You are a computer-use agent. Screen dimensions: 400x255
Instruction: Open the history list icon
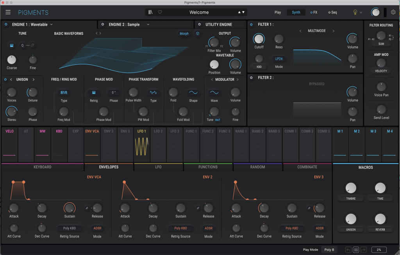356,250
